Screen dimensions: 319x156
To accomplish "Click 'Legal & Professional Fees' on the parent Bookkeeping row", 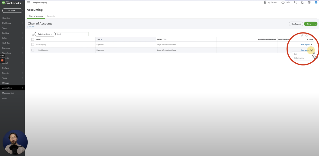I will [x=166, y=44].
